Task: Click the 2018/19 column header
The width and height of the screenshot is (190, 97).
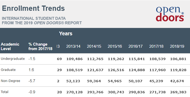Action: click(x=177, y=46)
